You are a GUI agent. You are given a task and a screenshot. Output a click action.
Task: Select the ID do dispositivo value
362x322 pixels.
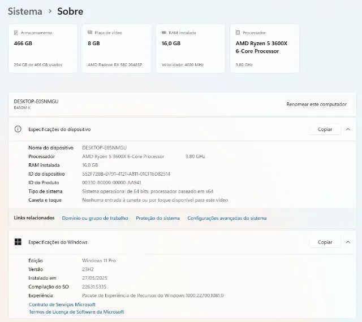pyautogui.click(x=126, y=174)
